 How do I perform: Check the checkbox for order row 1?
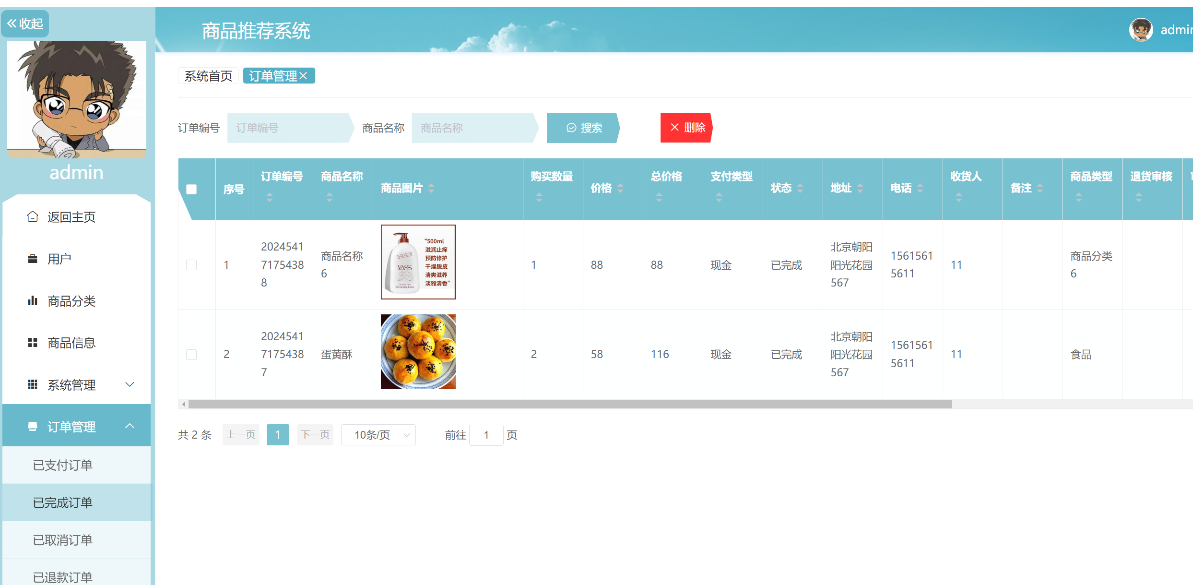point(192,264)
